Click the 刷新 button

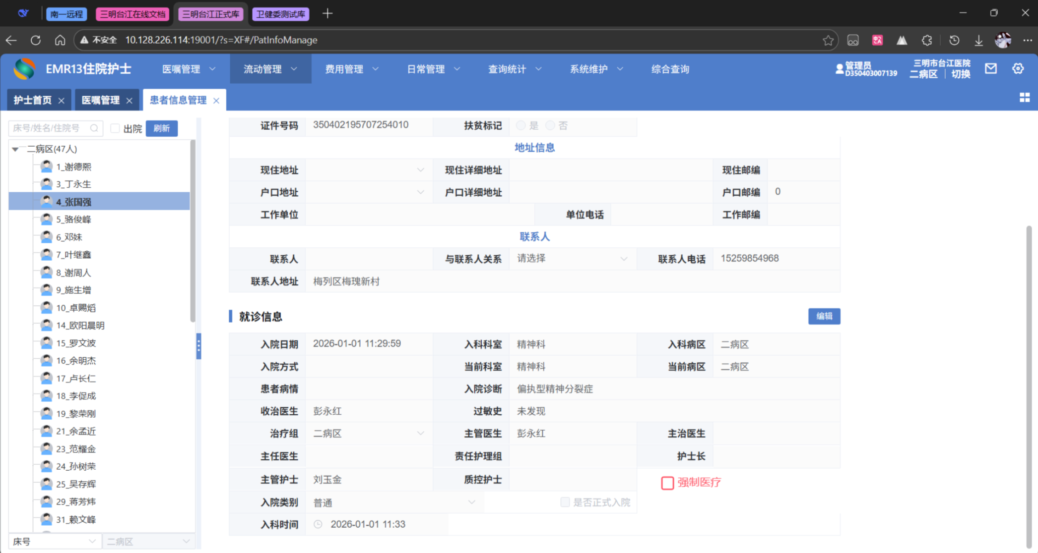click(162, 128)
